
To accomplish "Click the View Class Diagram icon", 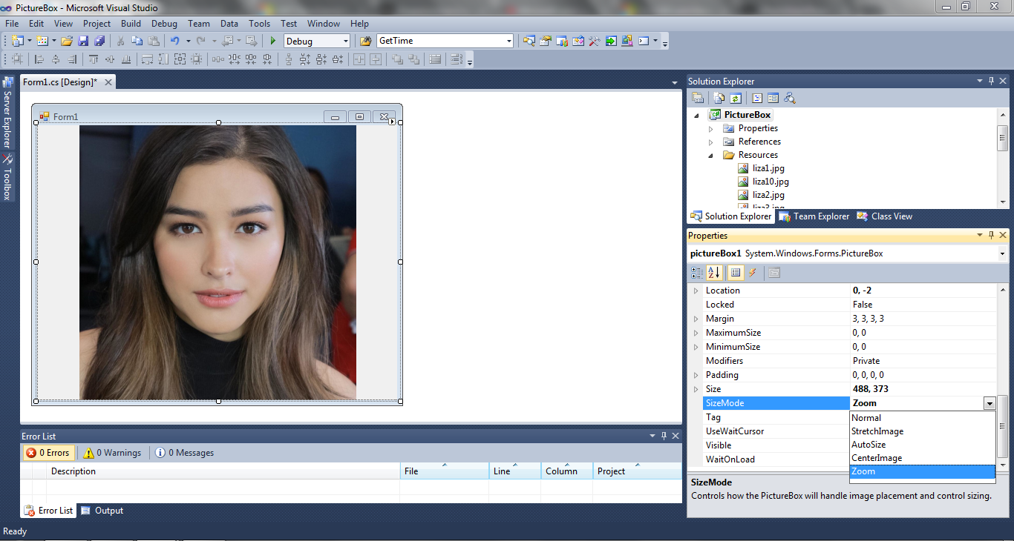I will tap(790, 97).
